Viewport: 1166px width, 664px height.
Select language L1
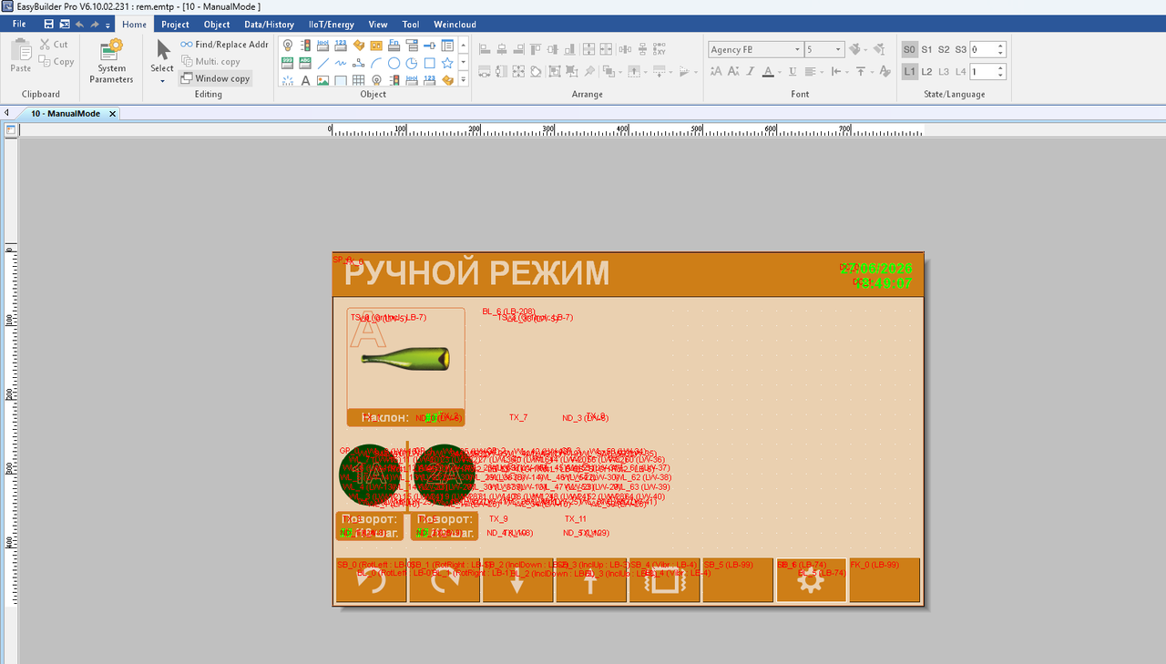pos(909,71)
